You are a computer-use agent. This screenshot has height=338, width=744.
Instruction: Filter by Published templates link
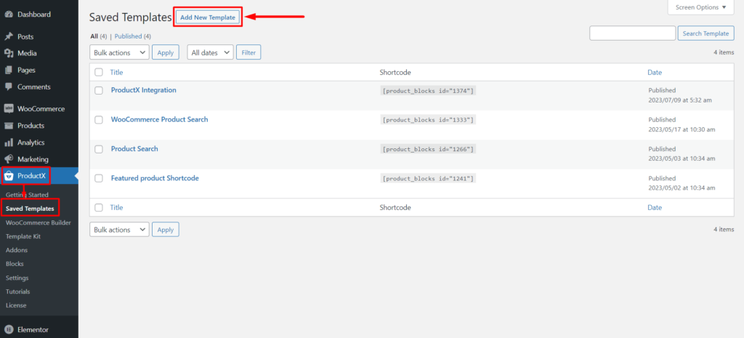coord(128,36)
